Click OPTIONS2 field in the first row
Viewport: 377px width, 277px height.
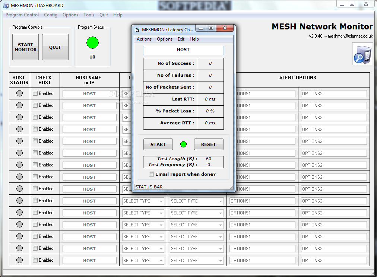point(334,94)
